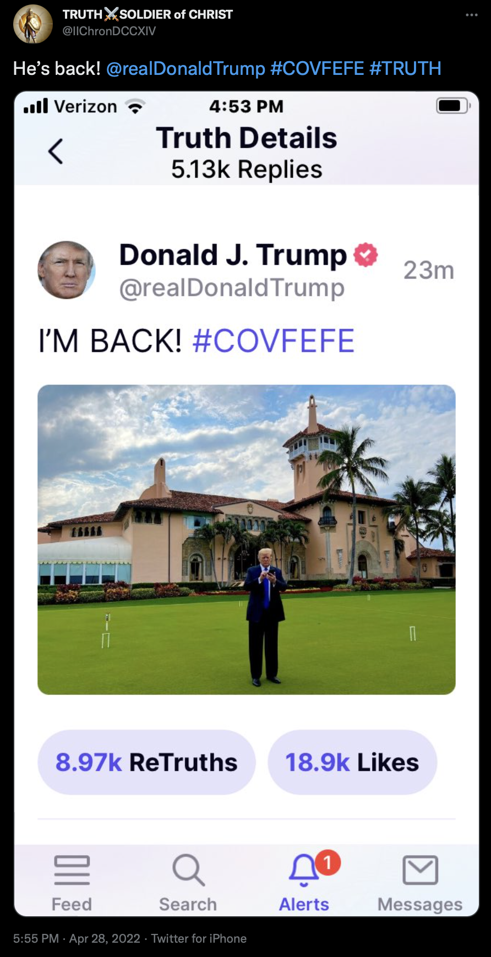This screenshot has height=957, width=491.
Task: Click the @realDonaldTrump mention in the tweet
Action: [x=186, y=68]
